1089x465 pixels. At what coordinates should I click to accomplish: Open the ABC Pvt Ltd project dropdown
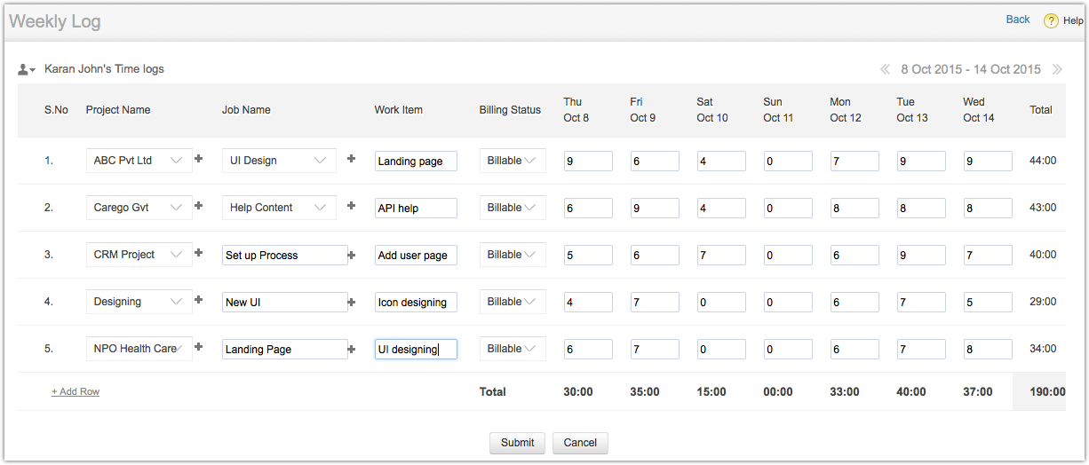(x=139, y=161)
